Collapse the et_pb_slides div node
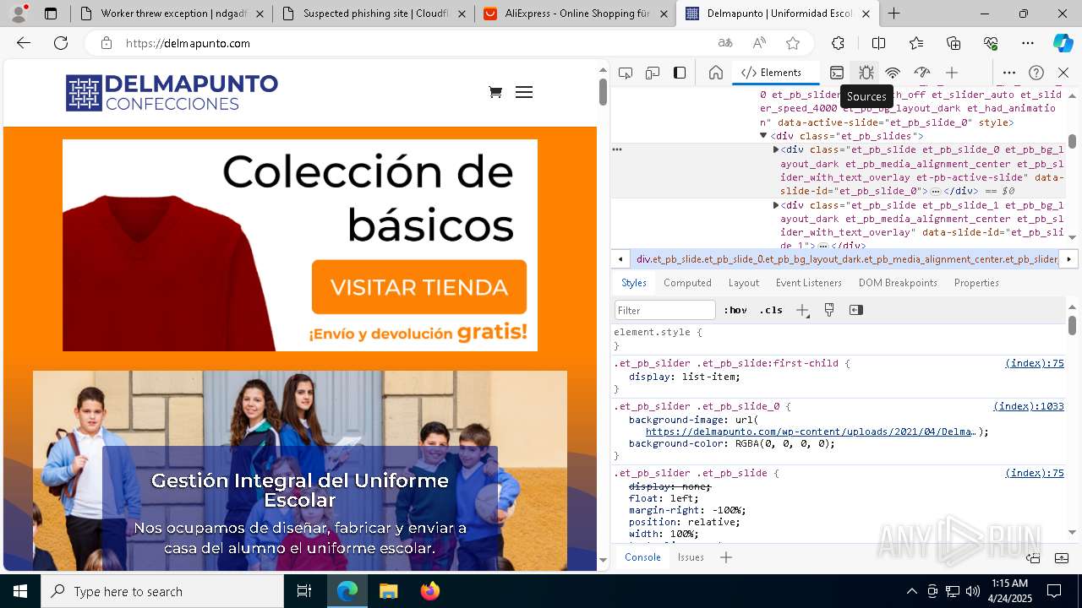 coord(763,136)
